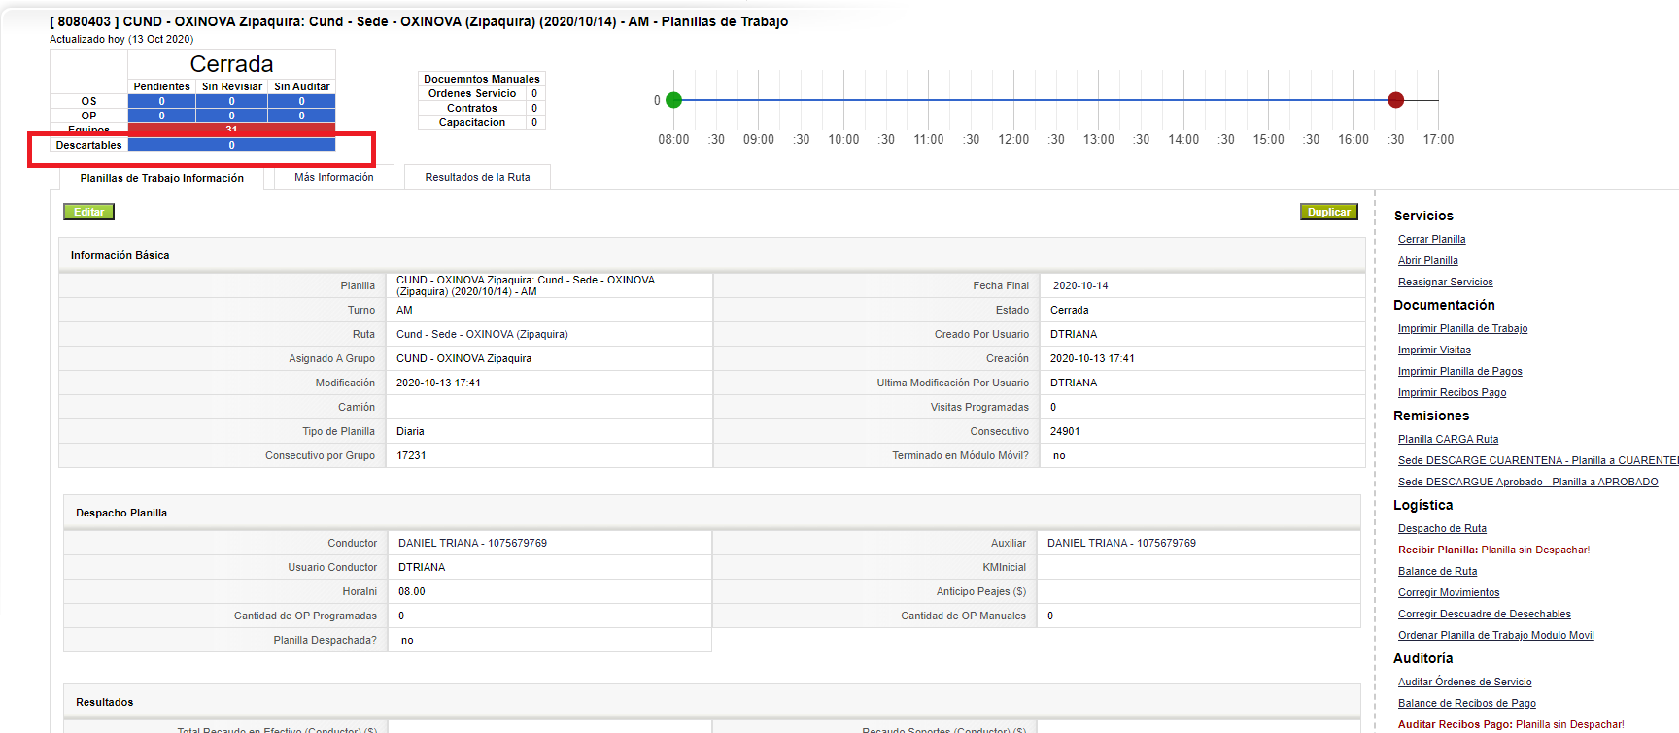
Task: Click Ordenes Servicio count cell
Action: pos(533,93)
